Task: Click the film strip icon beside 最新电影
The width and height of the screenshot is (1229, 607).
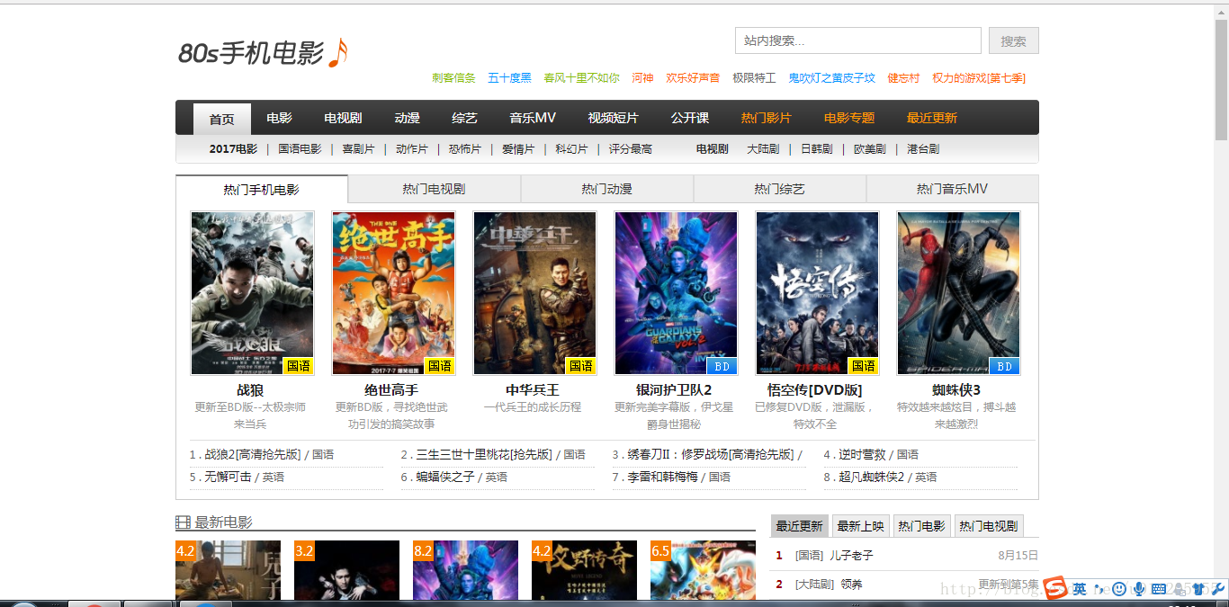Action: coord(183,522)
